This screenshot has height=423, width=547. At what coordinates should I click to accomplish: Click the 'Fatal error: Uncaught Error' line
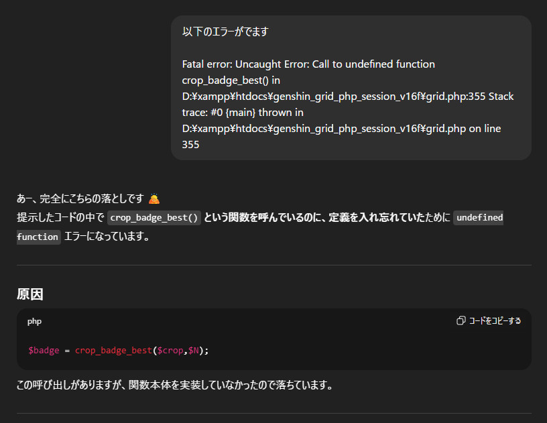[308, 64]
